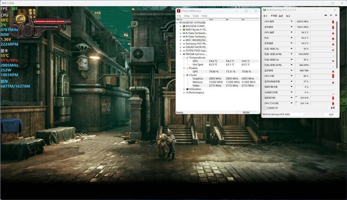Select the Powers GPU 79.86 % row
The width and height of the screenshot is (347, 200).
point(223,72)
